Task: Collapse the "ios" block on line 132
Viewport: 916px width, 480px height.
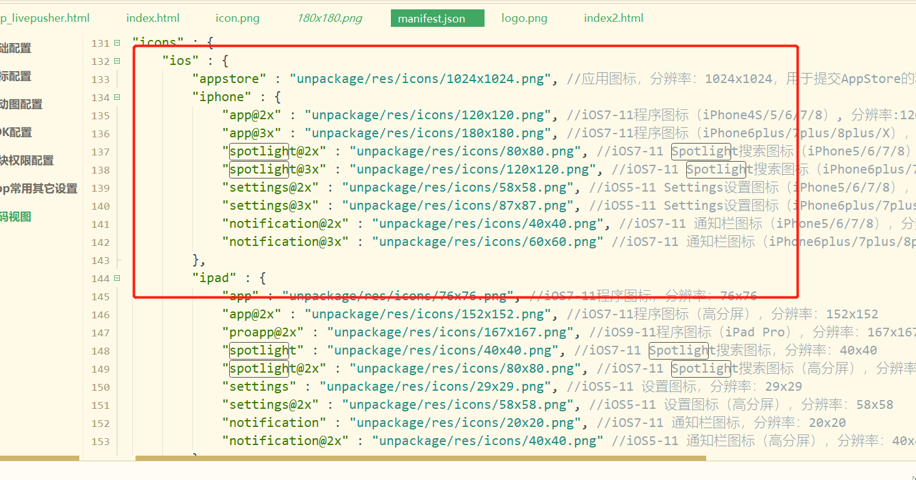Action: [117, 61]
